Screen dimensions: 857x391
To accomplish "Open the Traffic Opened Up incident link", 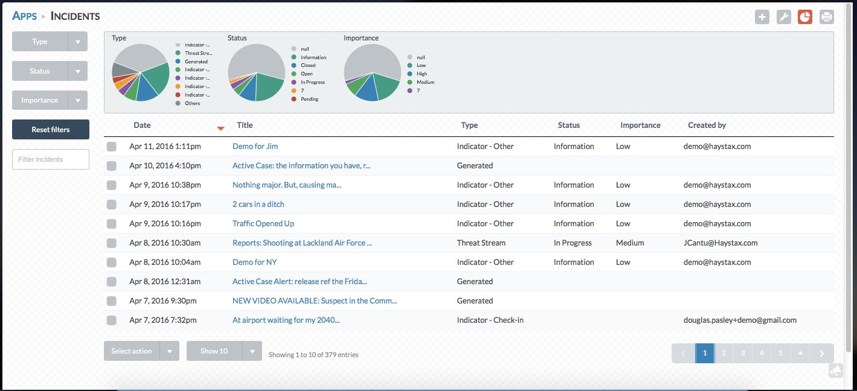I will [x=263, y=224].
